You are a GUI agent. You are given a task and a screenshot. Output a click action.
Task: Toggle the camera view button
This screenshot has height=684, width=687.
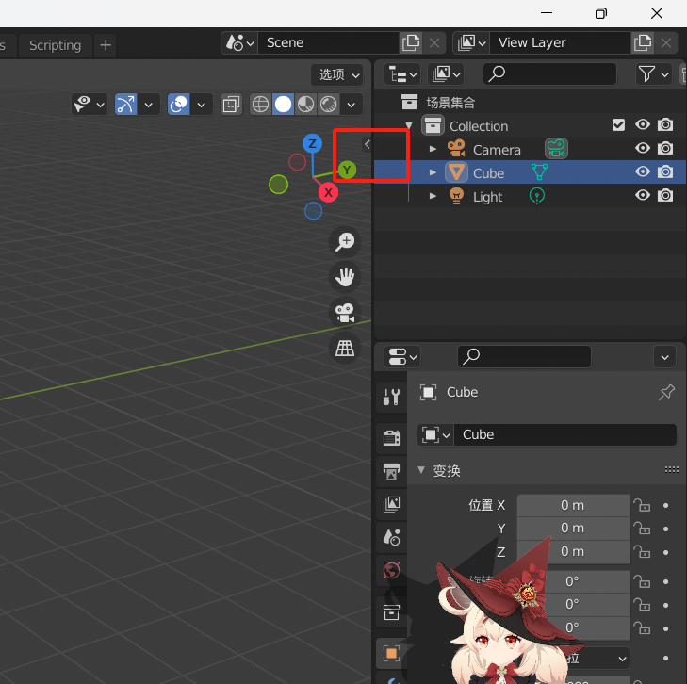point(345,313)
